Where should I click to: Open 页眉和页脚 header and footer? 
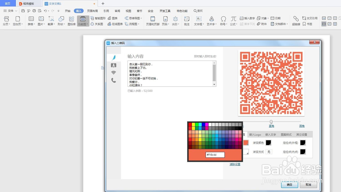(x=153, y=21)
